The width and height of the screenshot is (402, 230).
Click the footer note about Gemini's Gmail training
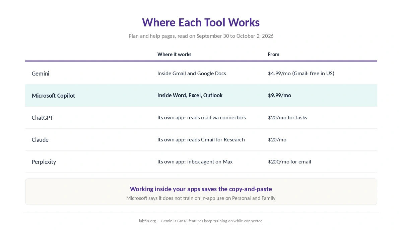(212, 221)
